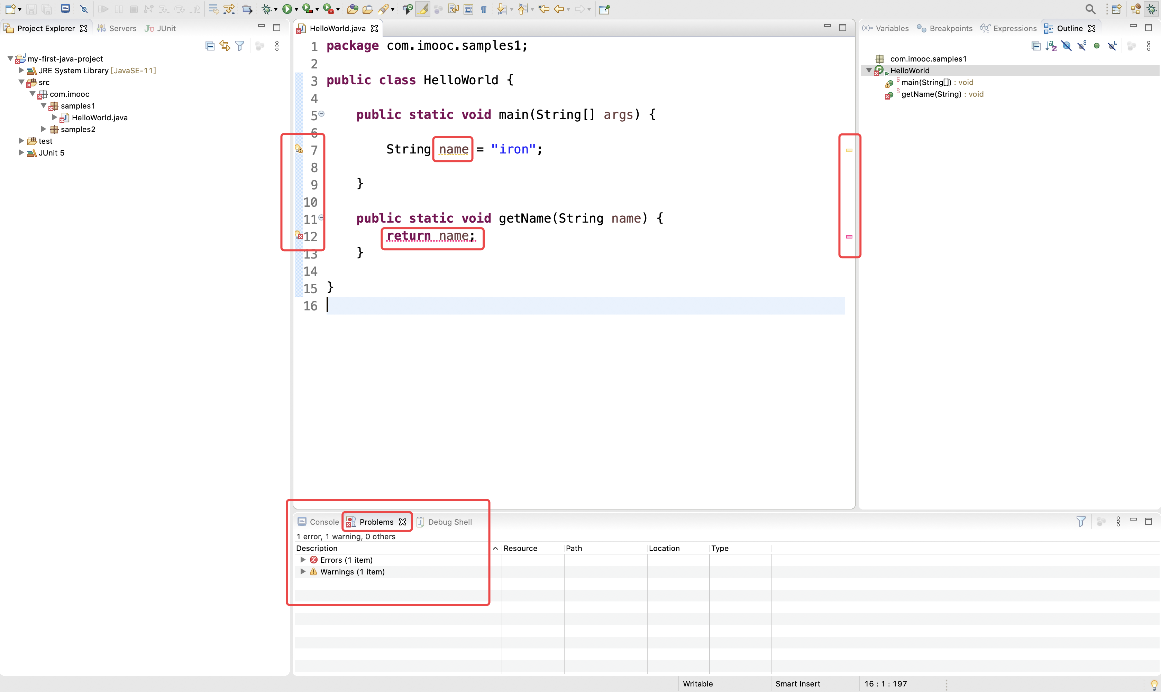Click the New wizard toolbar icon

[10, 9]
